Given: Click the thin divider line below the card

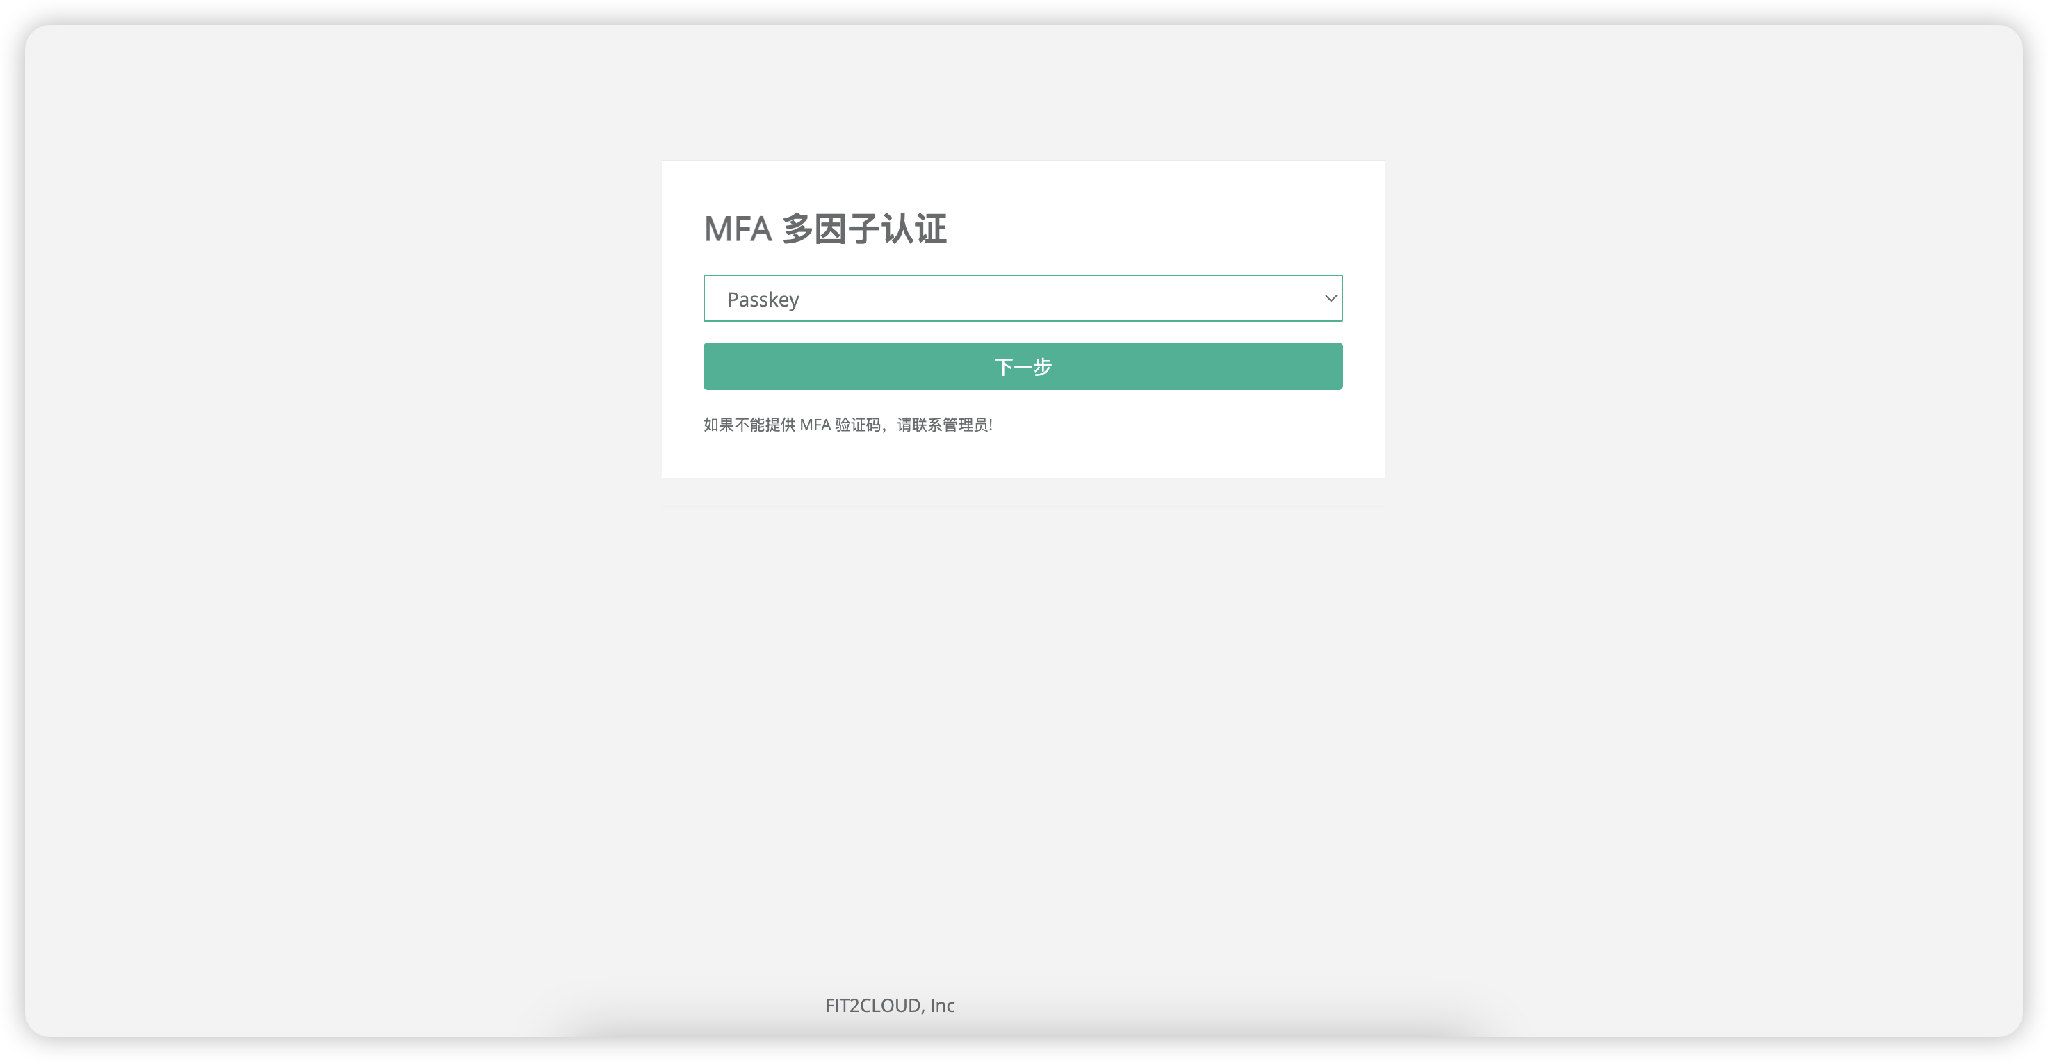Looking at the screenshot, I should 1023,507.
